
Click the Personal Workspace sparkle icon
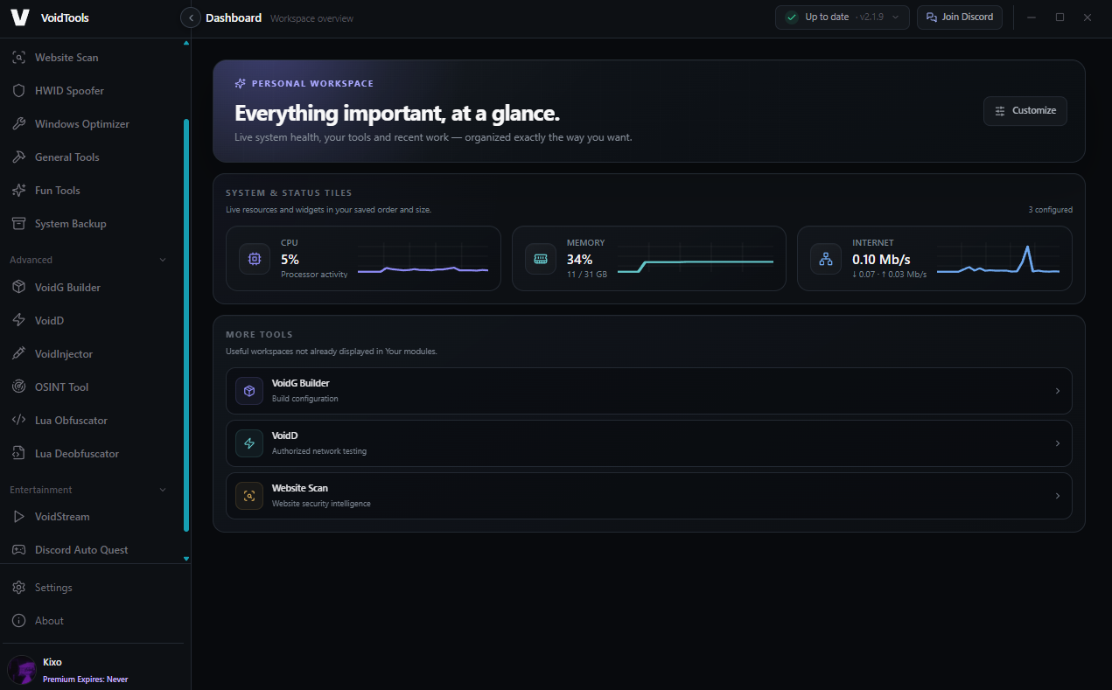click(x=241, y=84)
